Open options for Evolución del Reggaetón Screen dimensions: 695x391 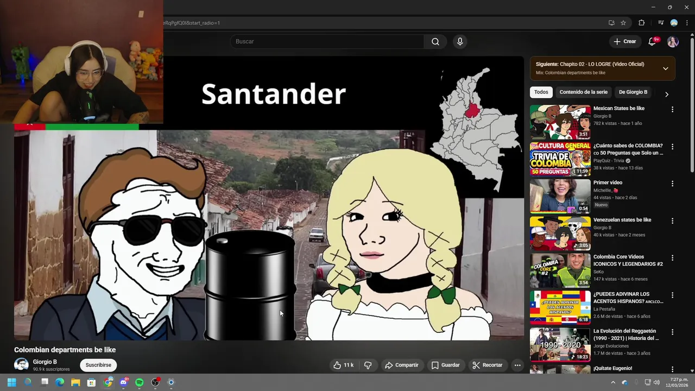[672, 332]
